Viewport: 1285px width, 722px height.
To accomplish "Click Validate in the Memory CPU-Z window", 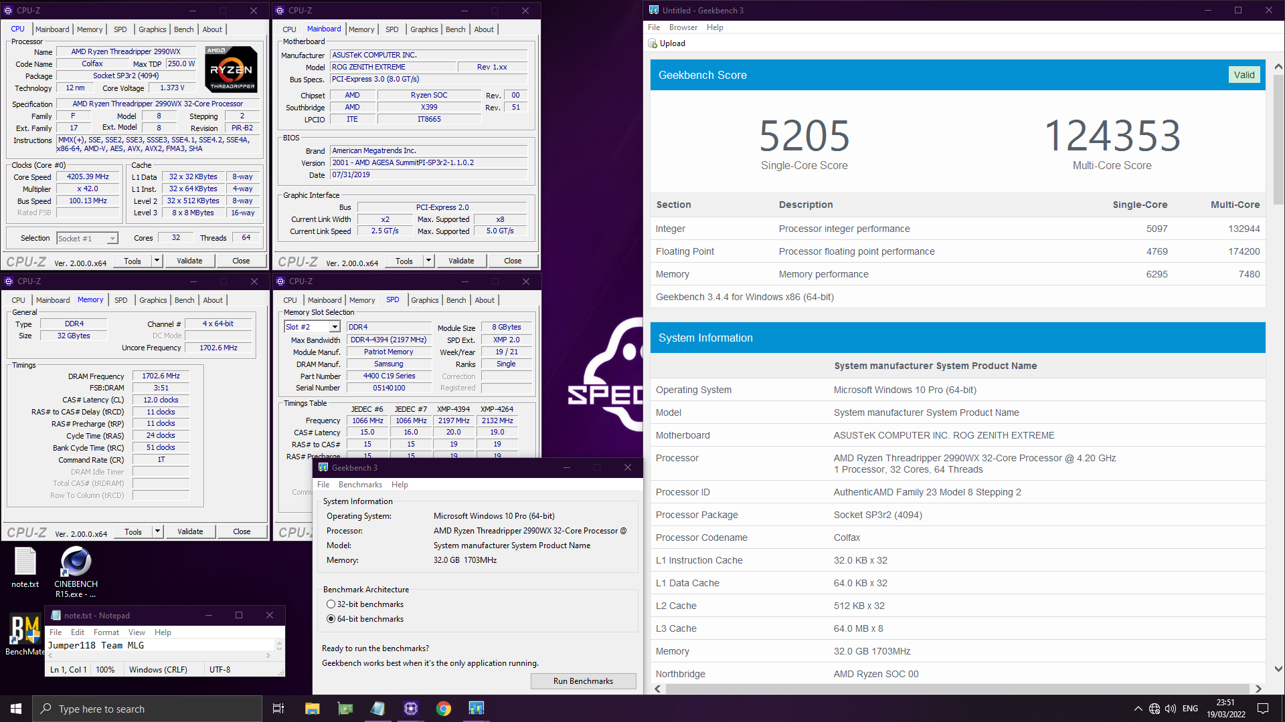I will (x=190, y=531).
